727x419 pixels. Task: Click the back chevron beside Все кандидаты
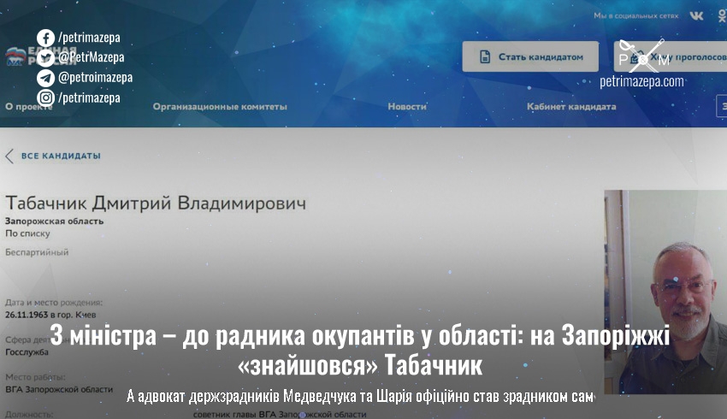[x=9, y=156]
